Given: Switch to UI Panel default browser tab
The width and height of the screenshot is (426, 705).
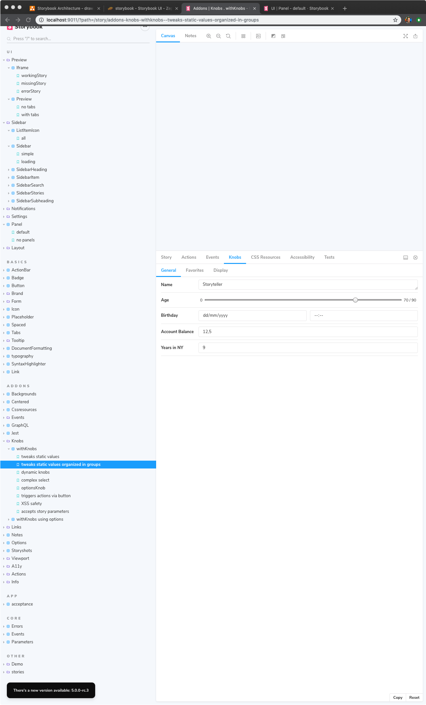Looking at the screenshot, I should point(299,8).
